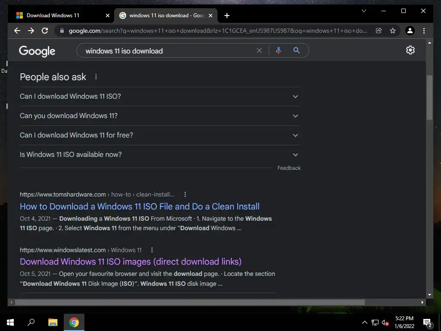Click the Chrome address bar URL

tap(217, 31)
